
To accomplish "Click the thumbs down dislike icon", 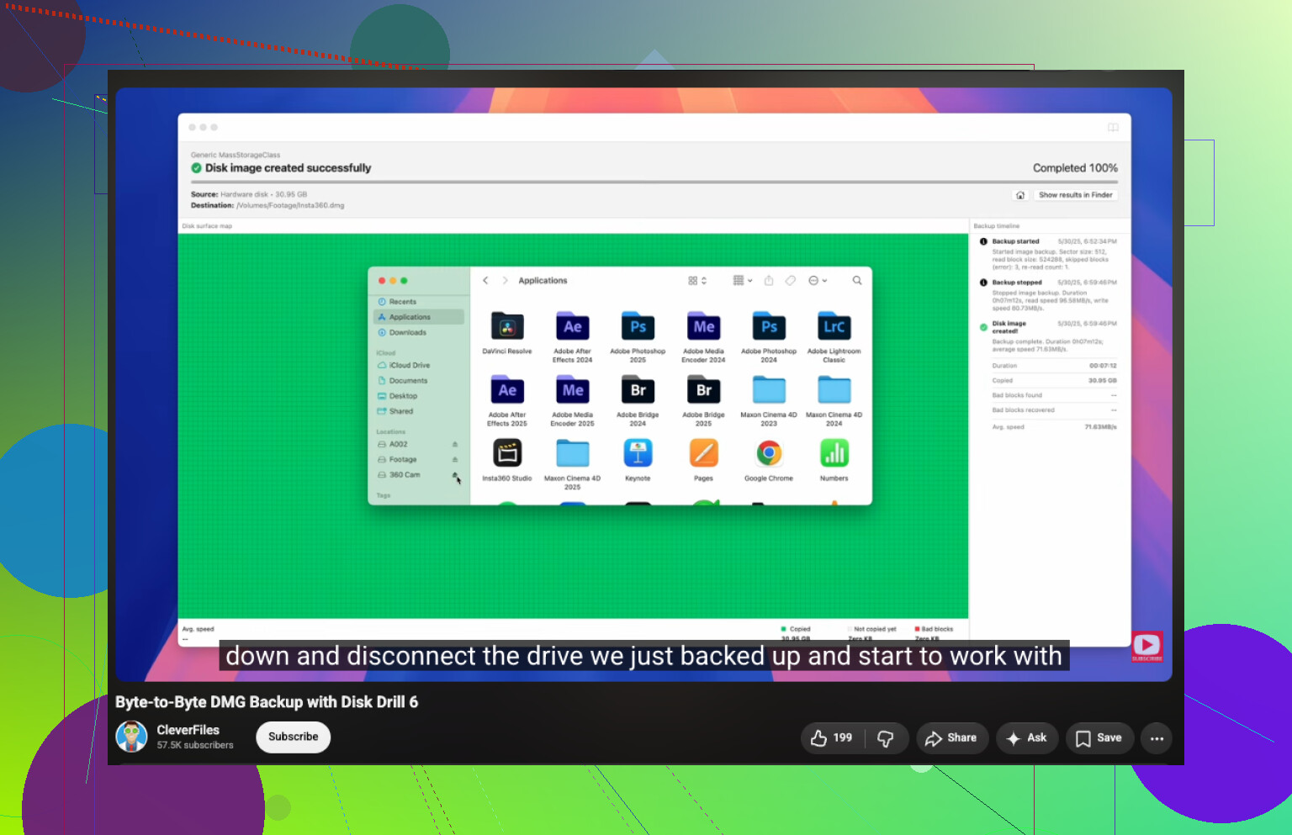I will point(886,738).
